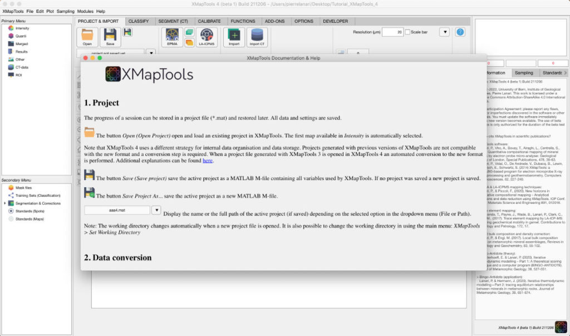This screenshot has height=336, width=570.
Task: Click the small orange layers icon beside EPMA
Action: tap(189, 42)
